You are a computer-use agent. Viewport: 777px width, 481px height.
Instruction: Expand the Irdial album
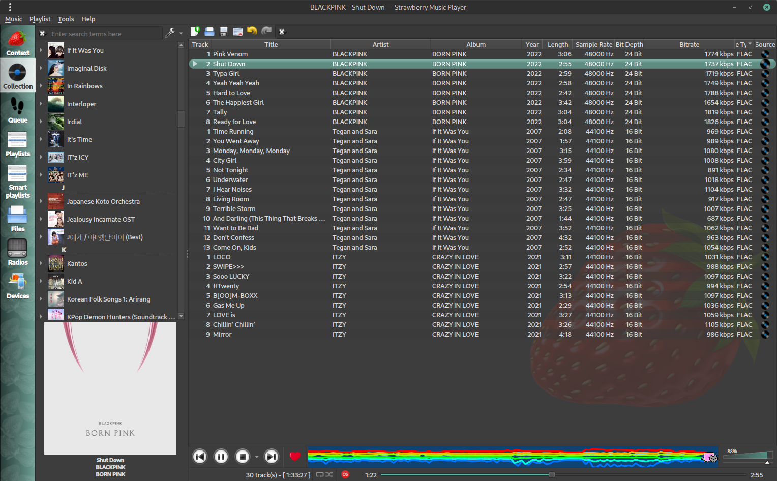pyautogui.click(x=41, y=122)
